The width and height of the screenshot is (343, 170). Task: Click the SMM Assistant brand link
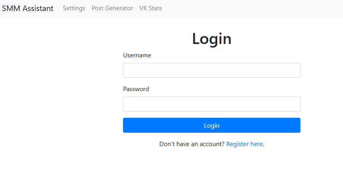[x=28, y=8]
